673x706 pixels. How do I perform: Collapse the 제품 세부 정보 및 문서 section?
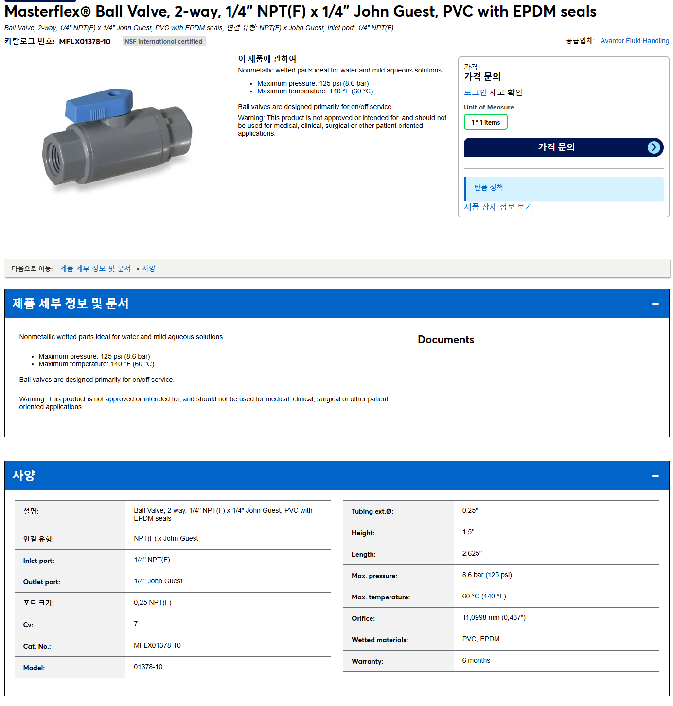(655, 304)
